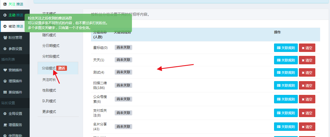Click the right-arrow icon beside 被动 推送

(5, 26)
